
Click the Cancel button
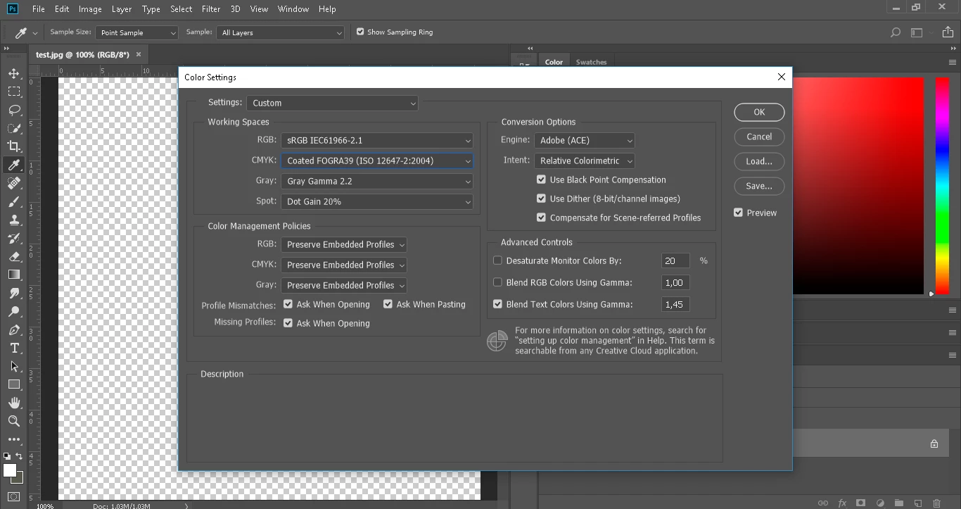pos(759,137)
